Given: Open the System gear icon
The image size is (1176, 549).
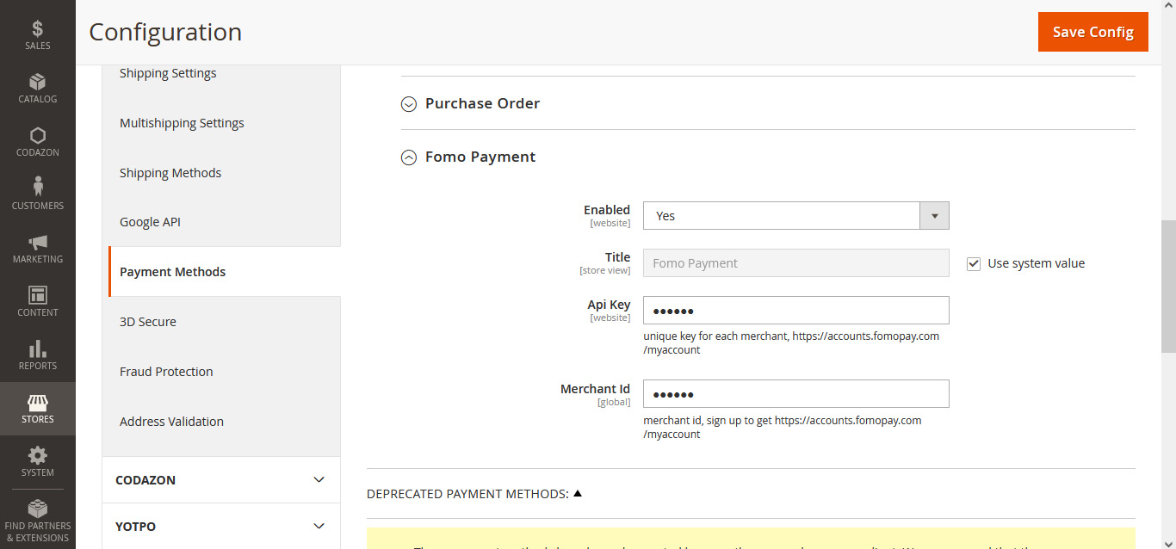Looking at the screenshot, I should tap(37, 456).
